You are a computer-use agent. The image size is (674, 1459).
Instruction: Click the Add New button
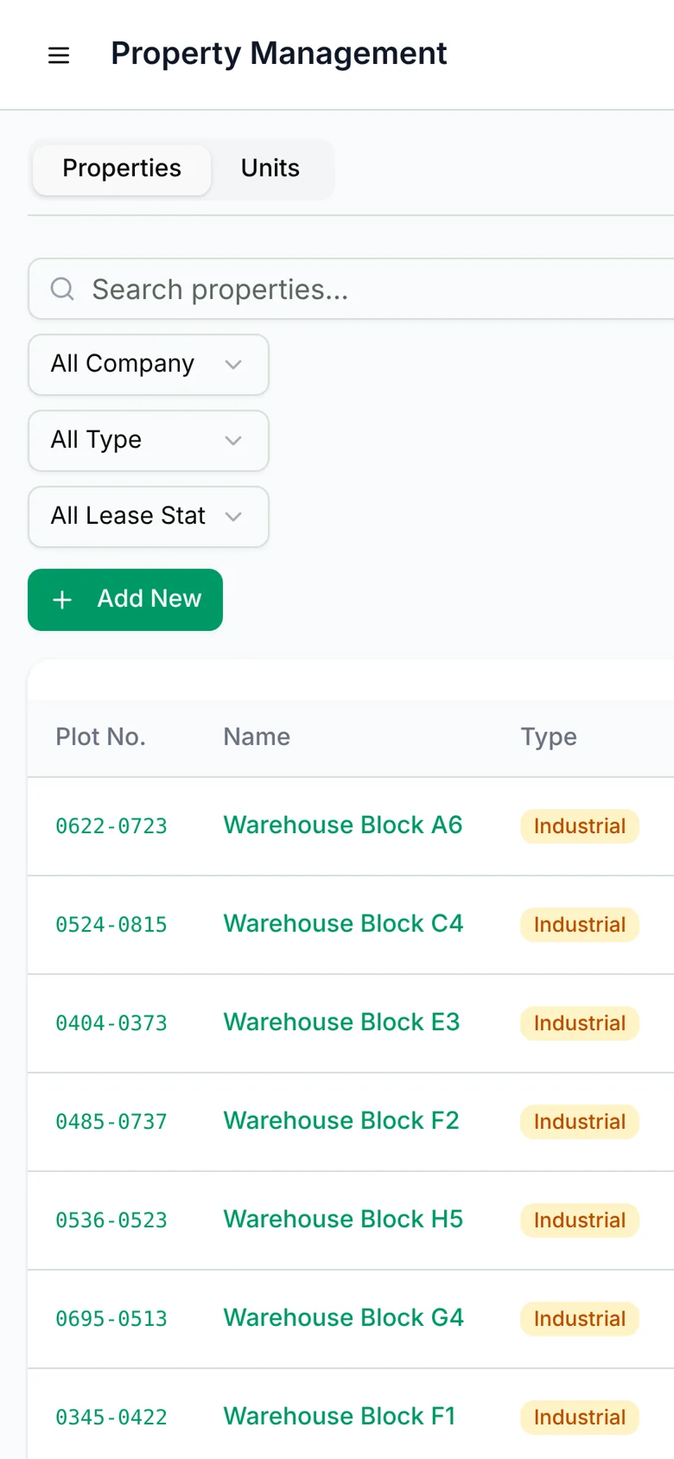[x=125, y=600]
